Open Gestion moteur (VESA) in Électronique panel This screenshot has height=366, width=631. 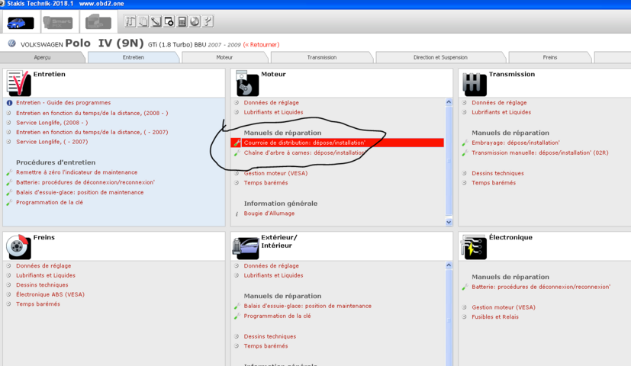point(504,307)
